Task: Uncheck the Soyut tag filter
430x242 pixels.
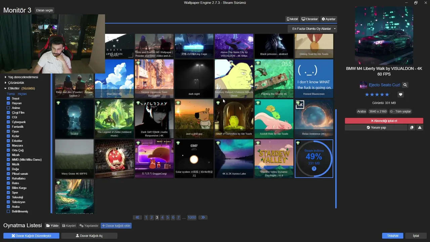Action: pos(8,98)
